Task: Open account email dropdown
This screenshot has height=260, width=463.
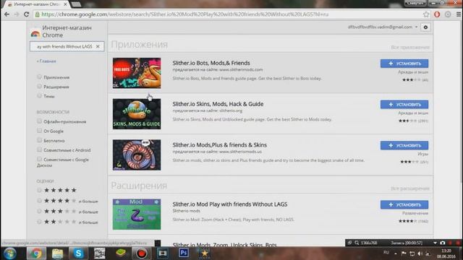Action: (x=383, y=27)
